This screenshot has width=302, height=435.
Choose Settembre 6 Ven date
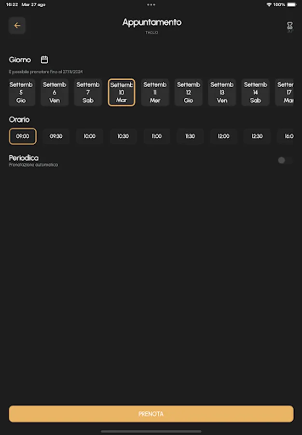pyautogui.click(x=55, y=92)
